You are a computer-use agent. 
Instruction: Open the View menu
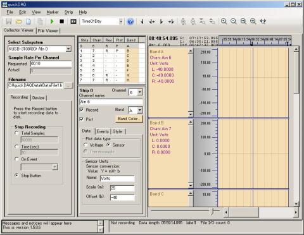pos(36,12)
